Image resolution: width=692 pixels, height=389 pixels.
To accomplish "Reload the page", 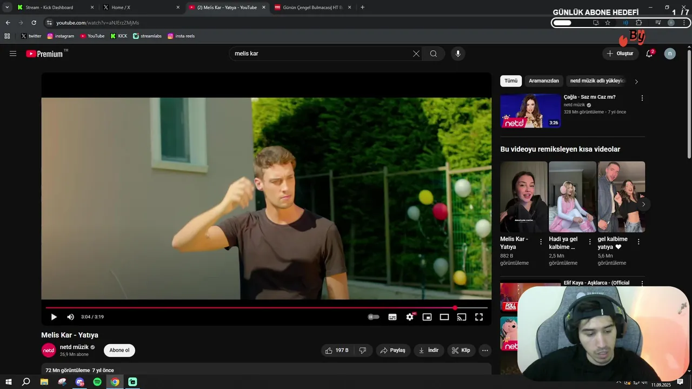I will click(x=34, y=23).
